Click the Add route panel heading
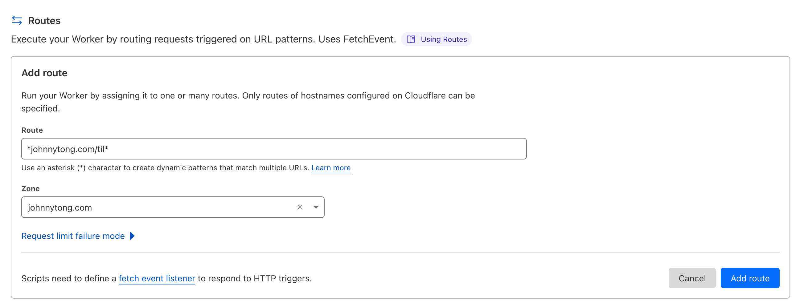Screen dimensions: 804x306 [x=44, y=73]
